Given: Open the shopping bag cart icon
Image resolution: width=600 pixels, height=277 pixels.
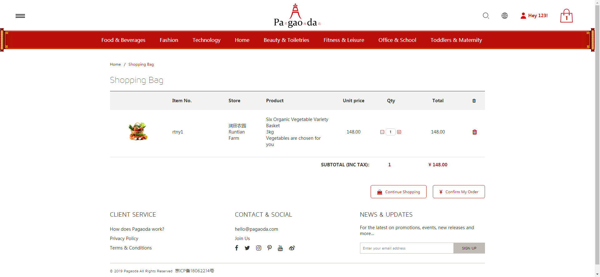Looking at the screenshot, I should tap(566, 16).
